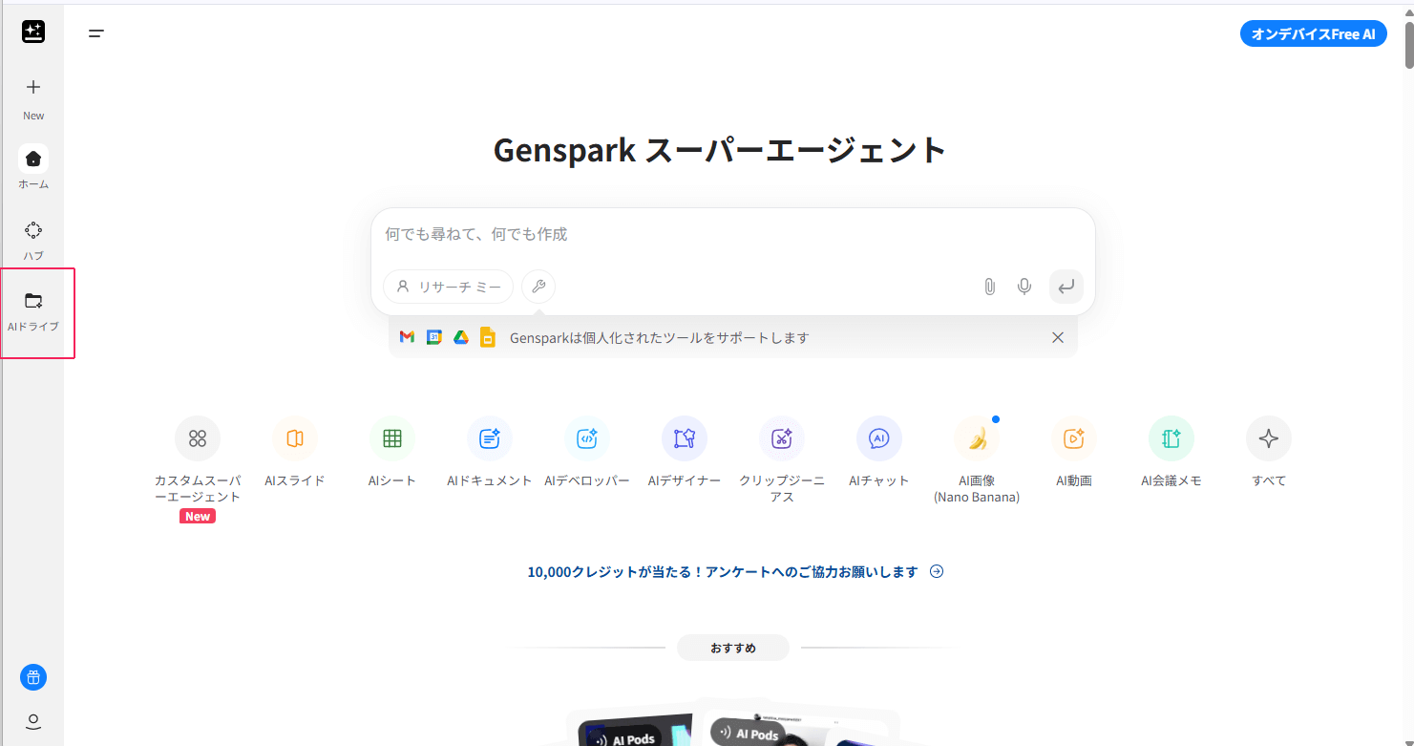Toggle the Research Me (リサーチ ミー) chip
Screen dimensions: 1414x746
pos(449,287)
